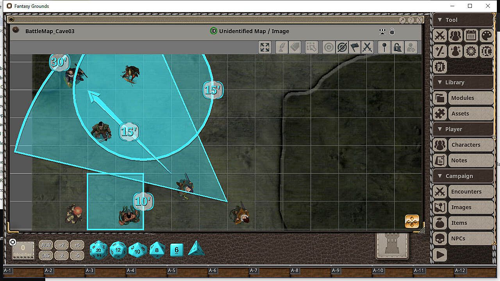Click the crossed-out target icon in map toolbar
500x281 pixels.
[x=342, y=47]
